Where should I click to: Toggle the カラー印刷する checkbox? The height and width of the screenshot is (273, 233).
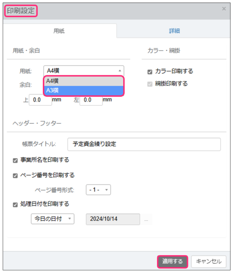150,72
